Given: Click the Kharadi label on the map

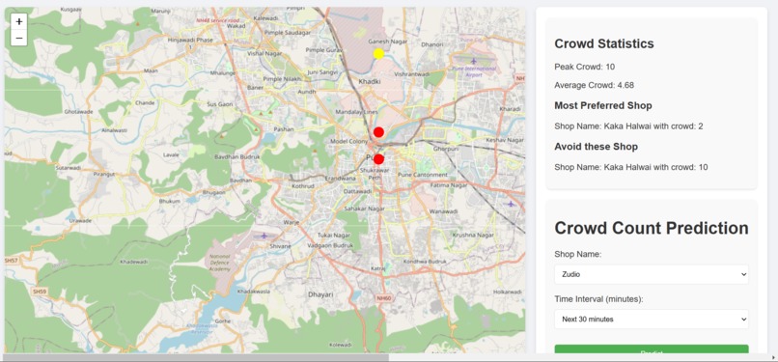Looking at the screenshot, I should (510, 108).
